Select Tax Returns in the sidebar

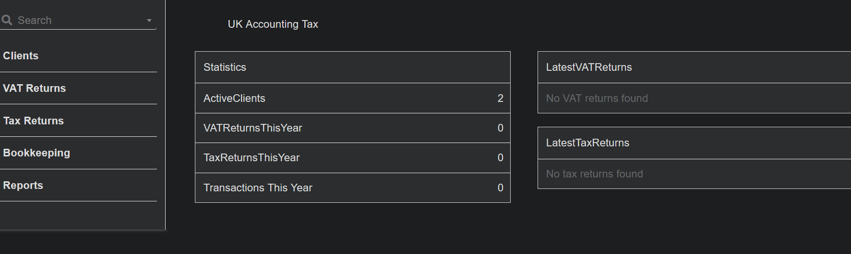tap(34, 121)
